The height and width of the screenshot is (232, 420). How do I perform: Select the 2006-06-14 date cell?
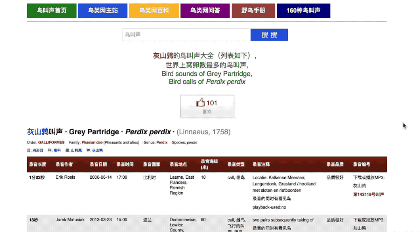click(x=101, y=177)
